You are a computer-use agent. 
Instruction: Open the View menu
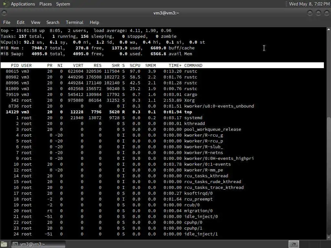(36, 22)
